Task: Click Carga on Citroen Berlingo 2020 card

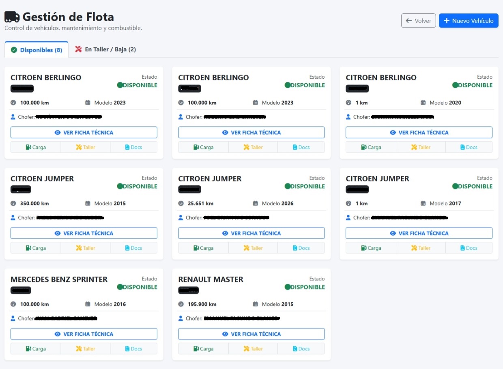Action: click(x=371, y=147)
